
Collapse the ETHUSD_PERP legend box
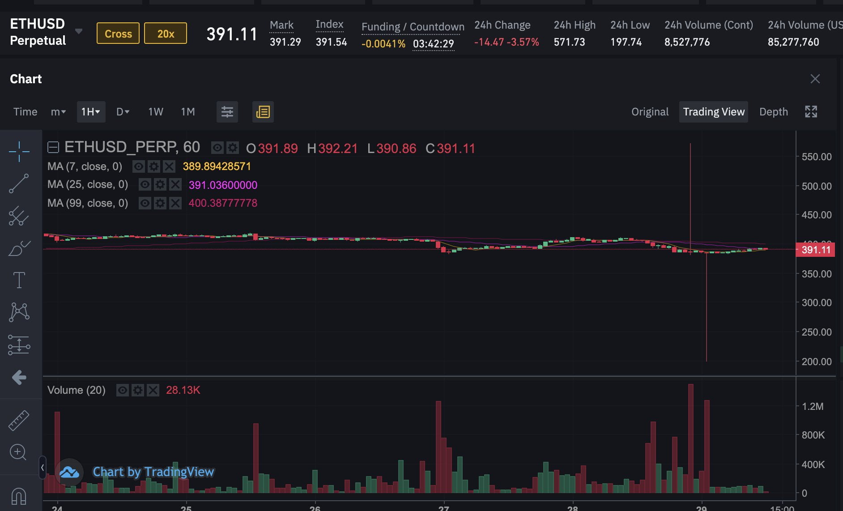[x=53, y=147]
